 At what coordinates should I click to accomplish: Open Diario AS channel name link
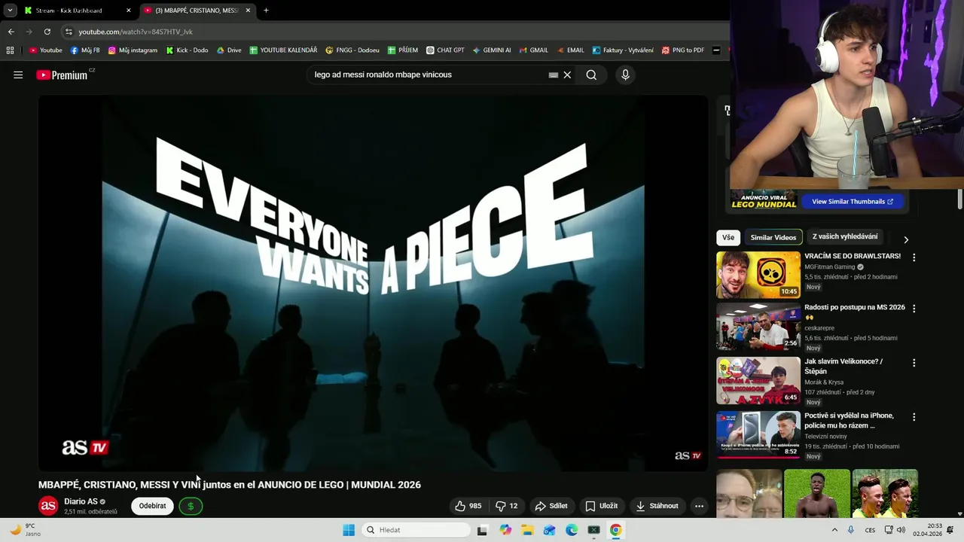pos(81,501)
